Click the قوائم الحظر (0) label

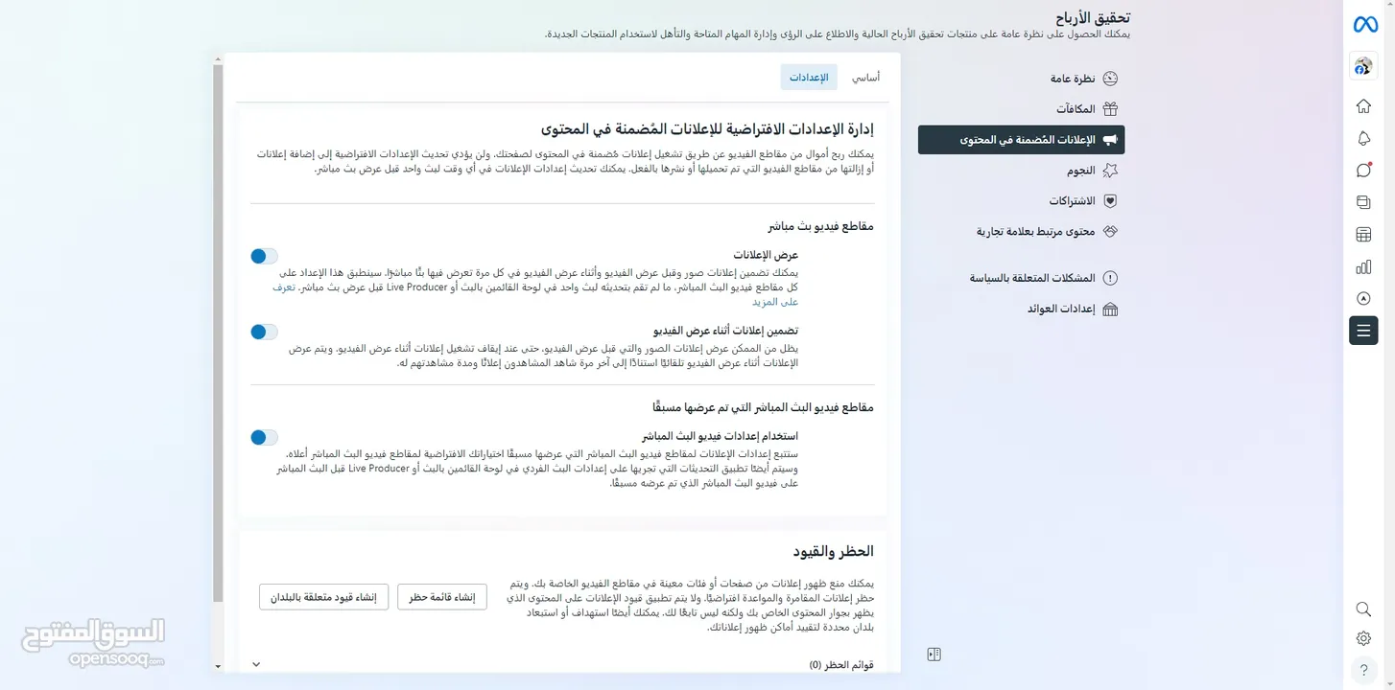coord(841,664)
